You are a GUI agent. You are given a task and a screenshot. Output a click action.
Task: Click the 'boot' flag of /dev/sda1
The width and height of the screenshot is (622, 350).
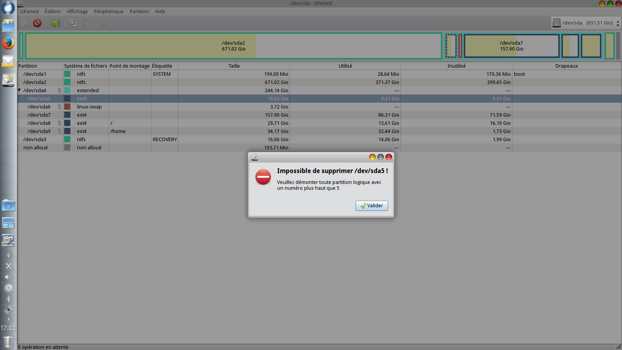(x=519, y=74)
